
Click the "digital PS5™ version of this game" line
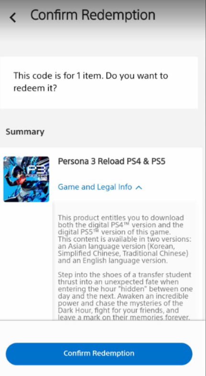click(114, 232)
